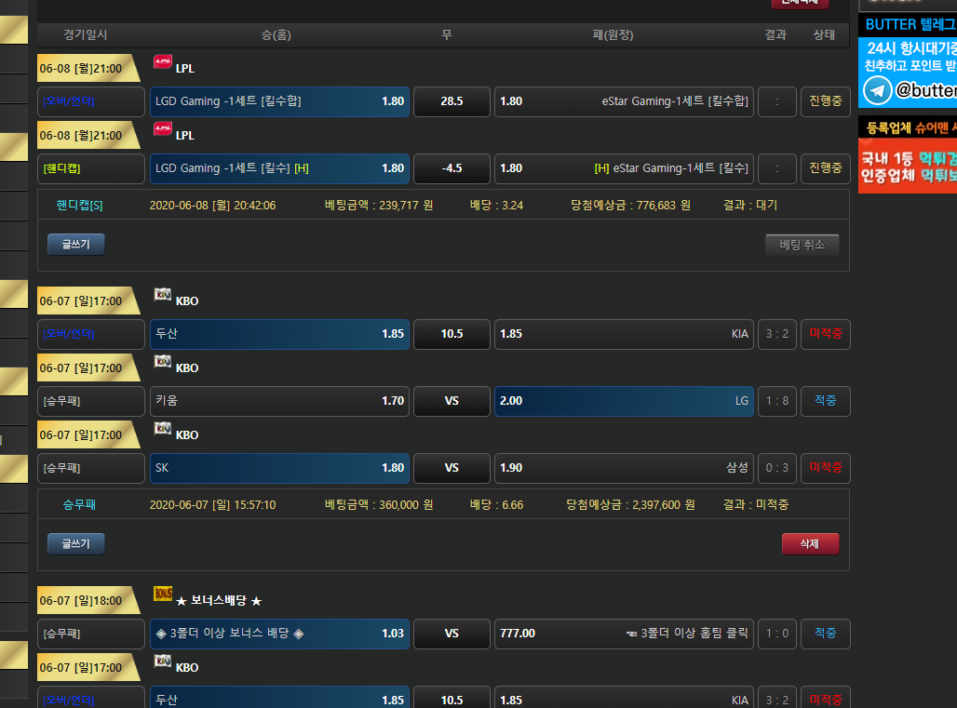The height and width of the screenshot is (708, 957).
Task: Select LGD Gaming 킬수합 over at 1.80
Action: coord(279,101)
